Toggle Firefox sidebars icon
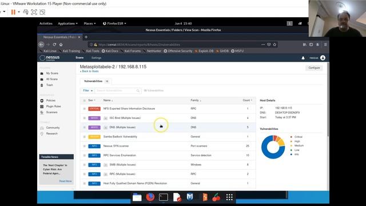The width and height of the screenshot is (366, 206). pyautogui.click(x=311, y=45)
